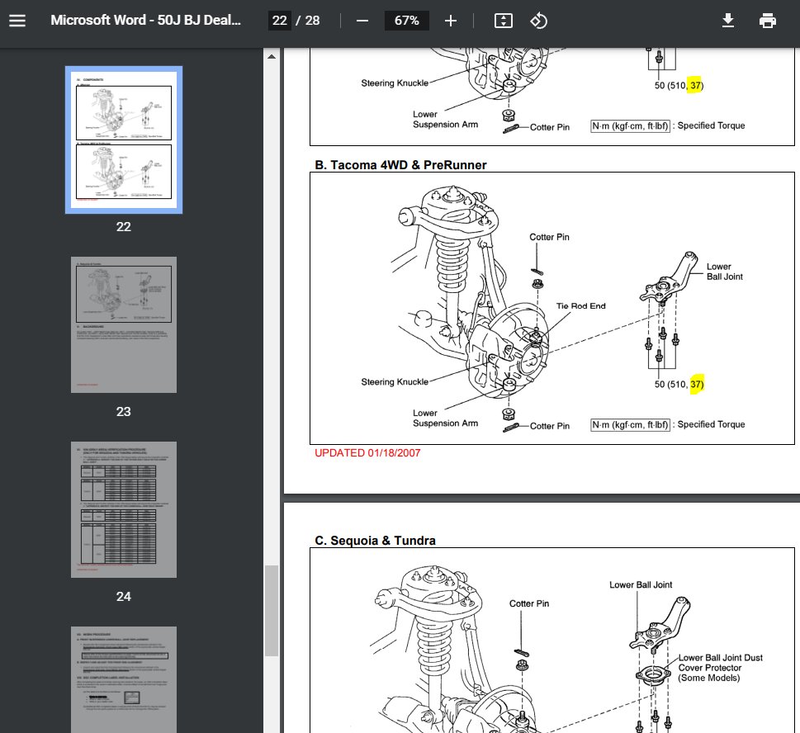Download the PDF file
This screenshot has height=733, width=800.
(728, 21)
